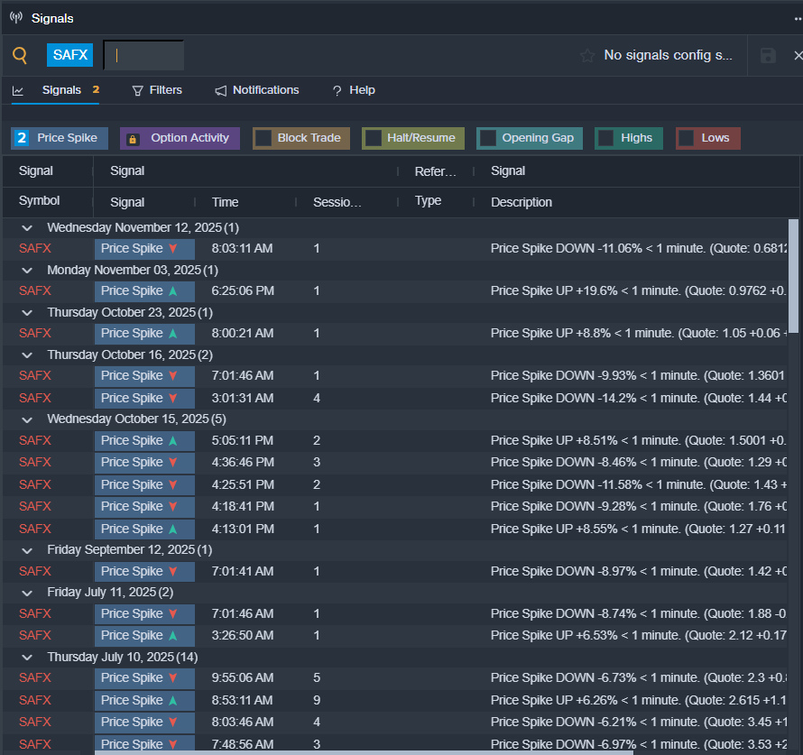This screenshot has width=803, height=755.
Task: Click the Notifications megaphone icon
Action: click(x=221, y=91)
